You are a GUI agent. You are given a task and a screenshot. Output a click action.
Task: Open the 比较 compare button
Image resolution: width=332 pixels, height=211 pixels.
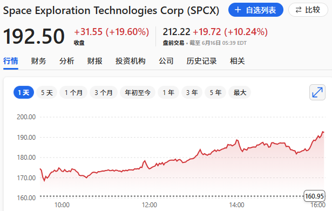308,10
